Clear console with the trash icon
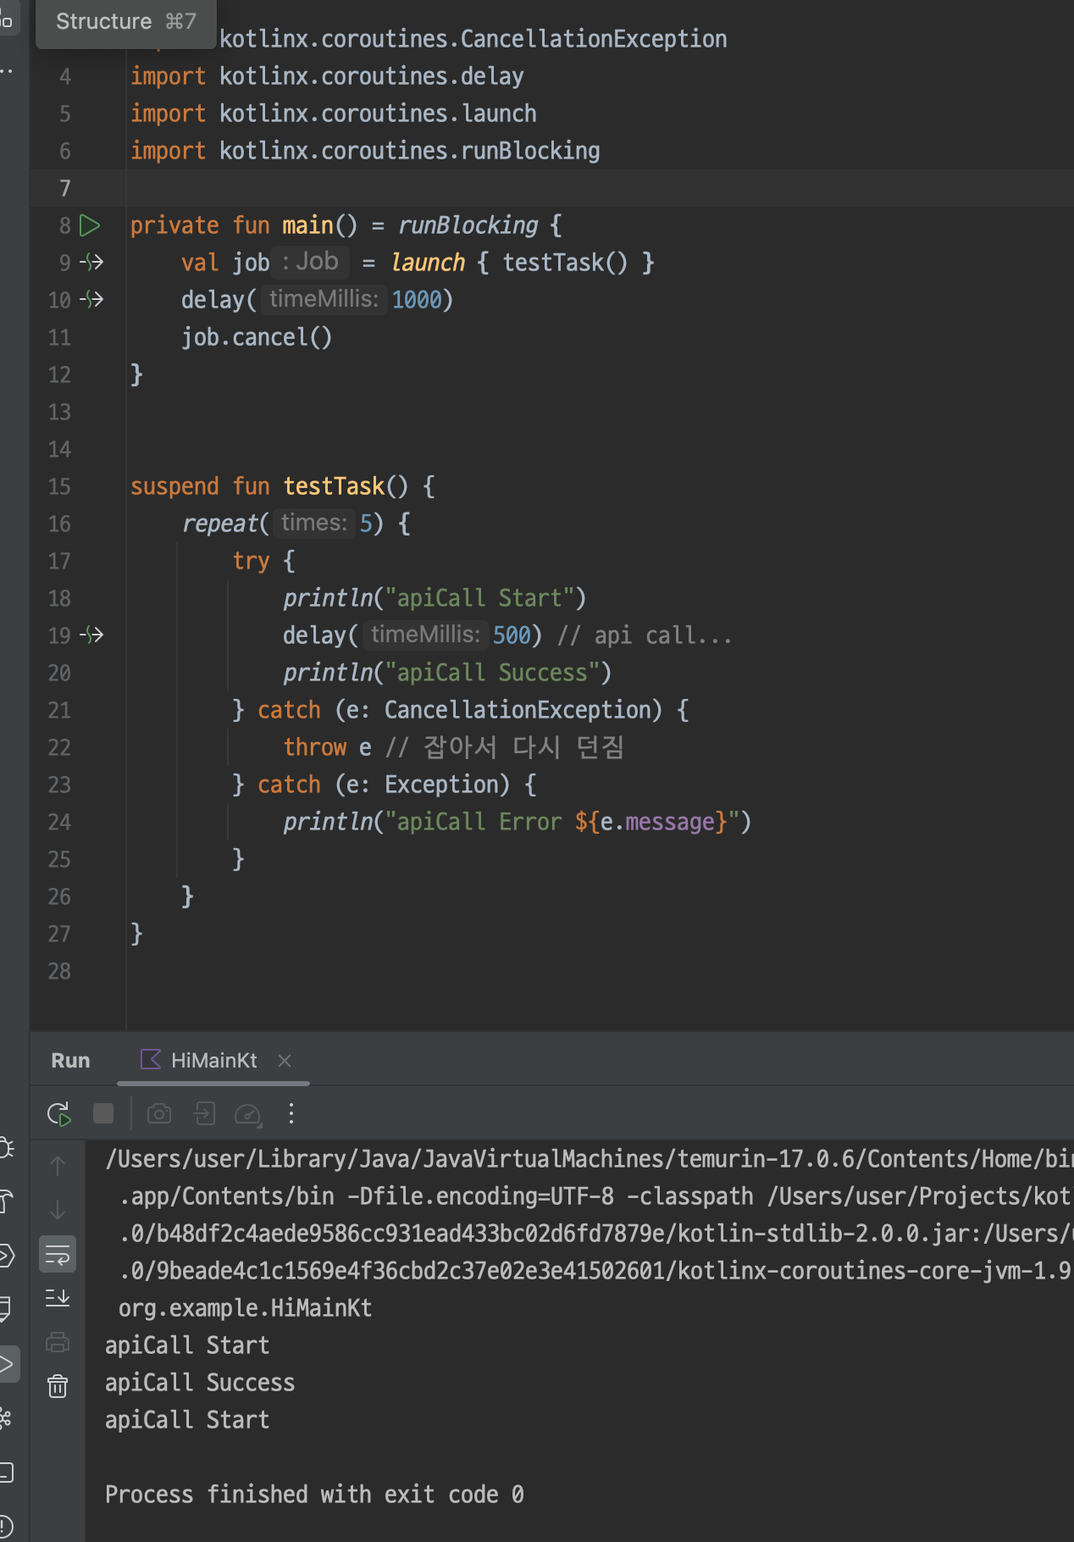This screenshot has width=1074, height=1542. click(58, 1386)
